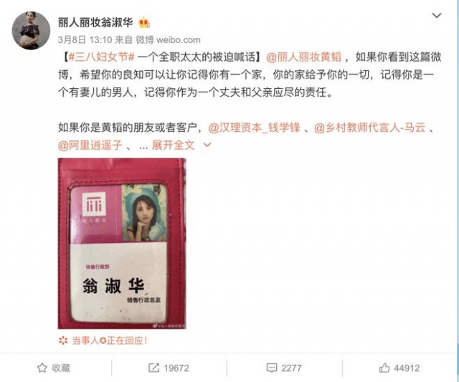
Task: Open the #三八妇女节# hashtag topic
Action: [x=101, y=57]
